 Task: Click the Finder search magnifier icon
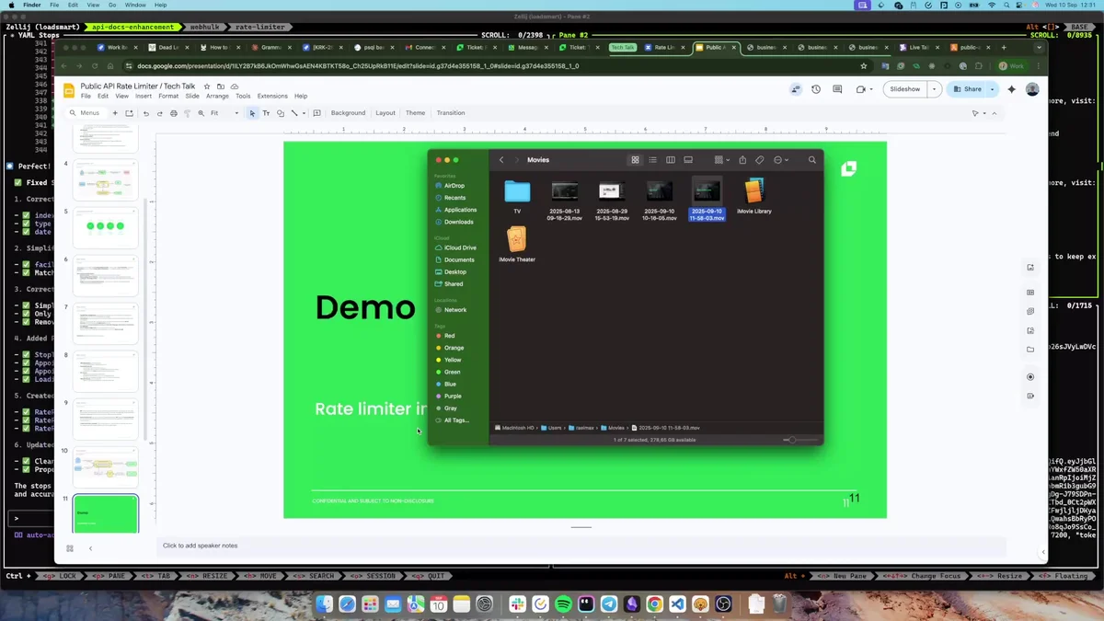(811, 160)
